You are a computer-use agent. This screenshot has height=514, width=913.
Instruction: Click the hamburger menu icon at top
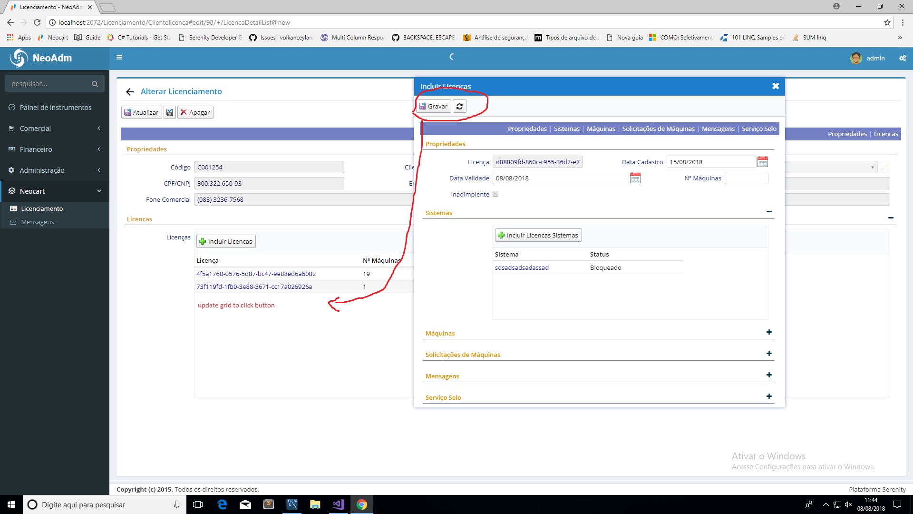[119, 57]
